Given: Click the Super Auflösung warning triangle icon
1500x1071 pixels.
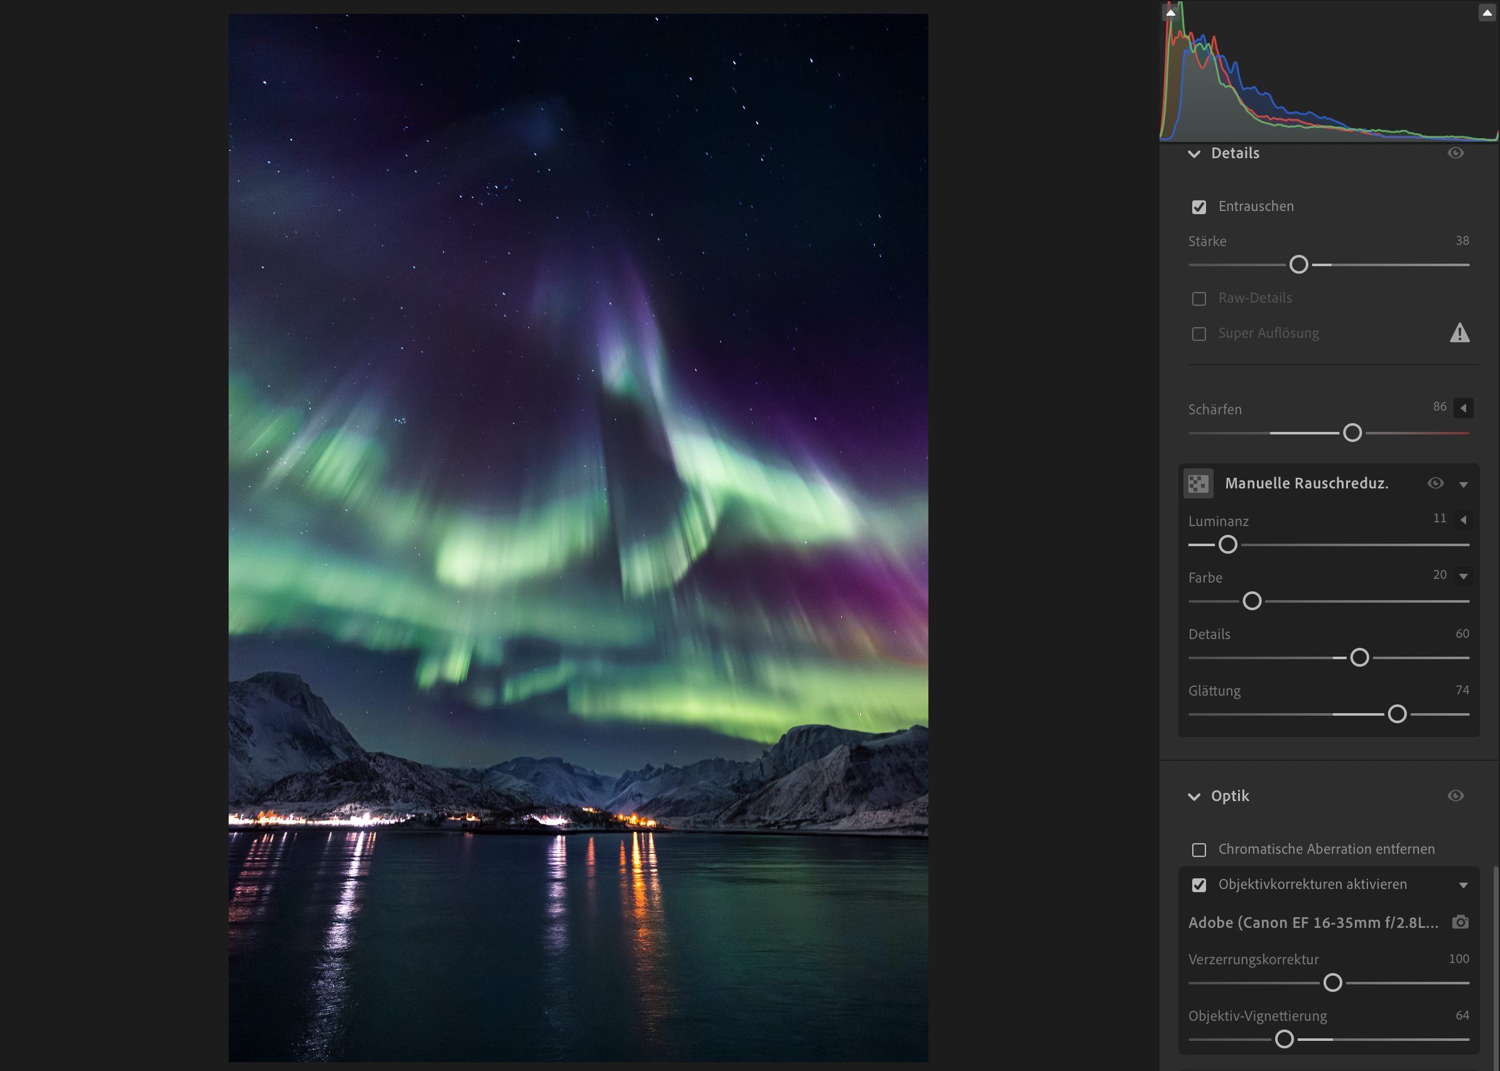Looking at the screenshot, I should 1459,333.
